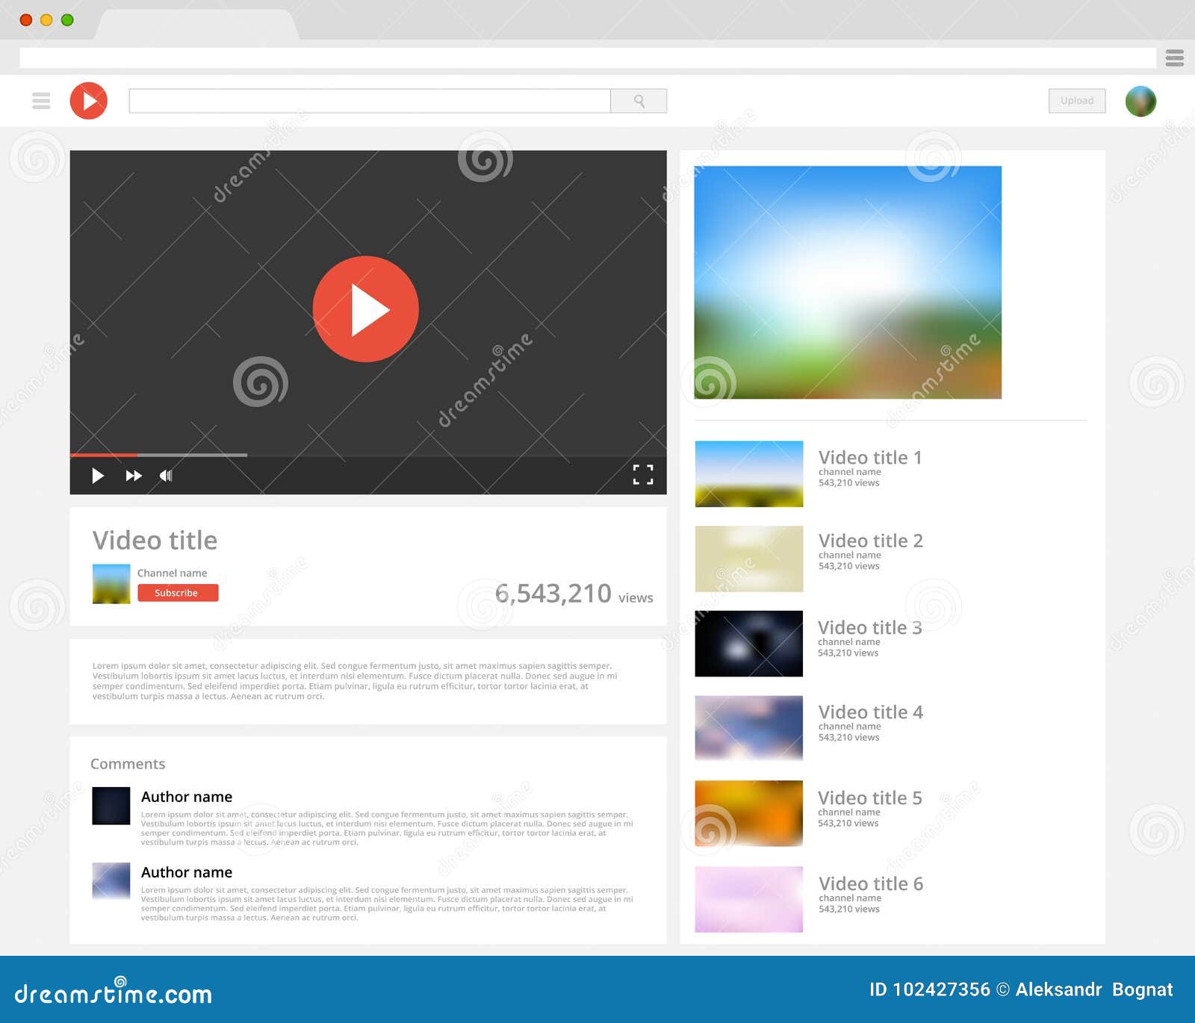Open the channel avatar under Video title
1195x1023 pixels.
(111, 584)
